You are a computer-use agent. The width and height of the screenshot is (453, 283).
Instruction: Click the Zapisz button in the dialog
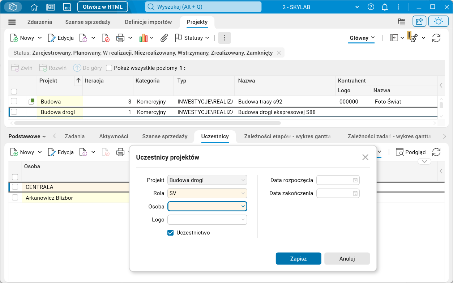(298, 258)
